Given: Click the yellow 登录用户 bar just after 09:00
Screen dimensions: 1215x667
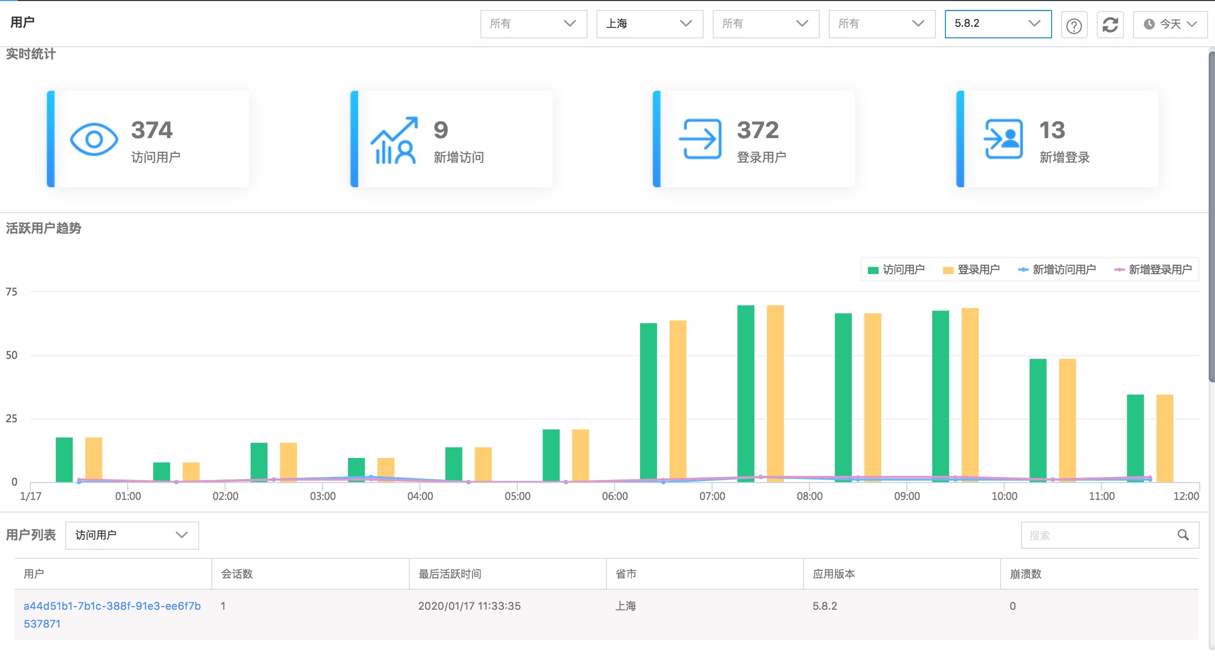Looking at the screenshot, I should (970, 395).
